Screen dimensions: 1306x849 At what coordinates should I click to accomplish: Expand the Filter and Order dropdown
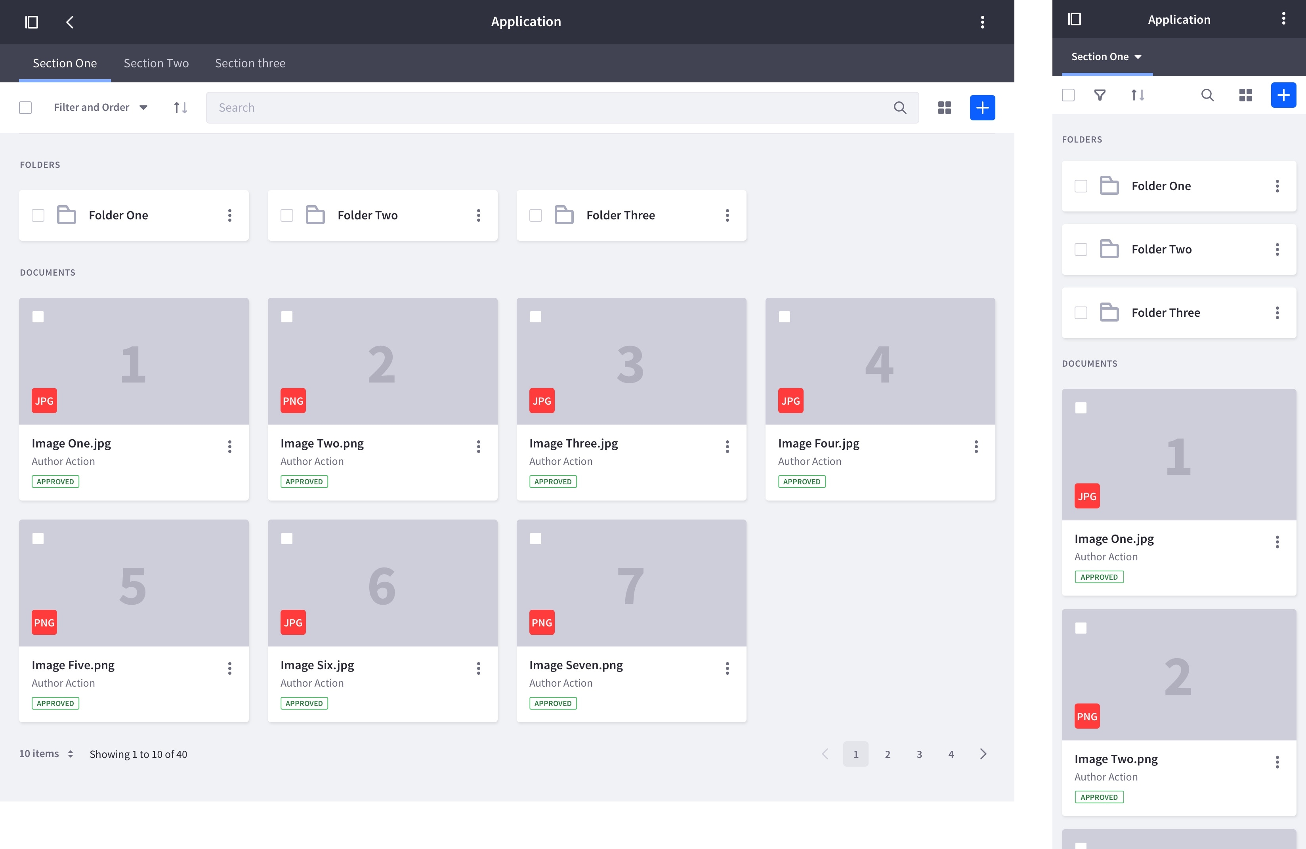pyautogui.click(x=100, y=107)
